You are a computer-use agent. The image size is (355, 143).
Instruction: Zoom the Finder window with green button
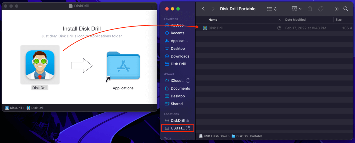pos(178,9)
